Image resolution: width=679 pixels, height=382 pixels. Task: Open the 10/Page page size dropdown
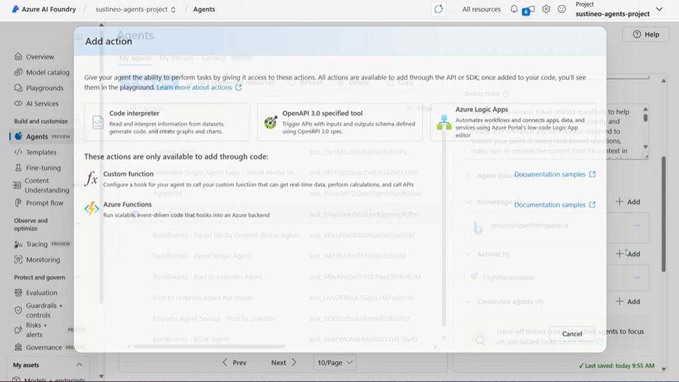pos(335,363)
